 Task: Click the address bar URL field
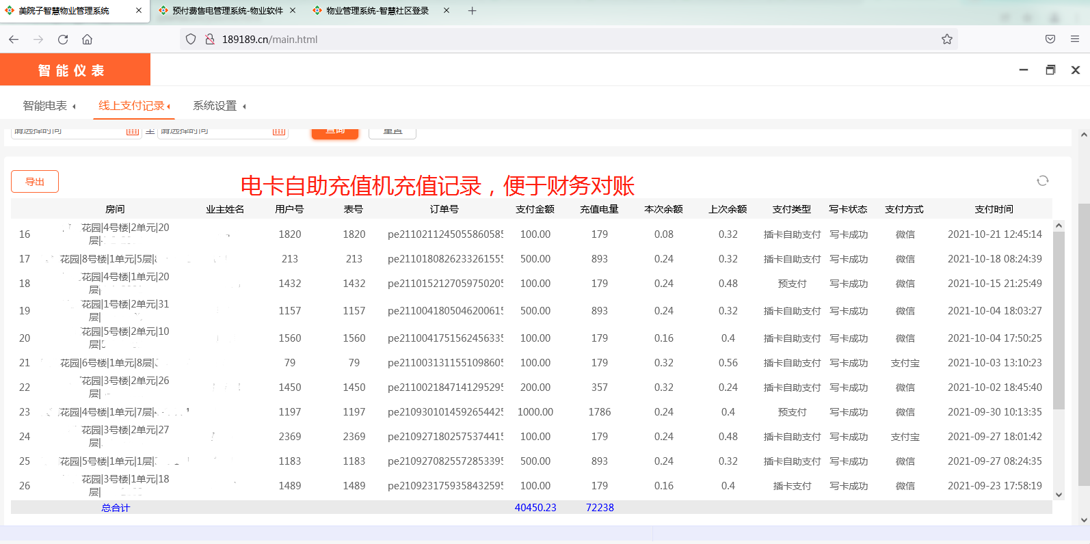point(568,40)
